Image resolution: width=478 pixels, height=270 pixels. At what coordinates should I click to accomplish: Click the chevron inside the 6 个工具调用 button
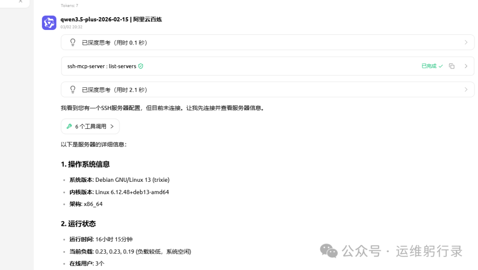pyautogui.click(x=112, y=127)
